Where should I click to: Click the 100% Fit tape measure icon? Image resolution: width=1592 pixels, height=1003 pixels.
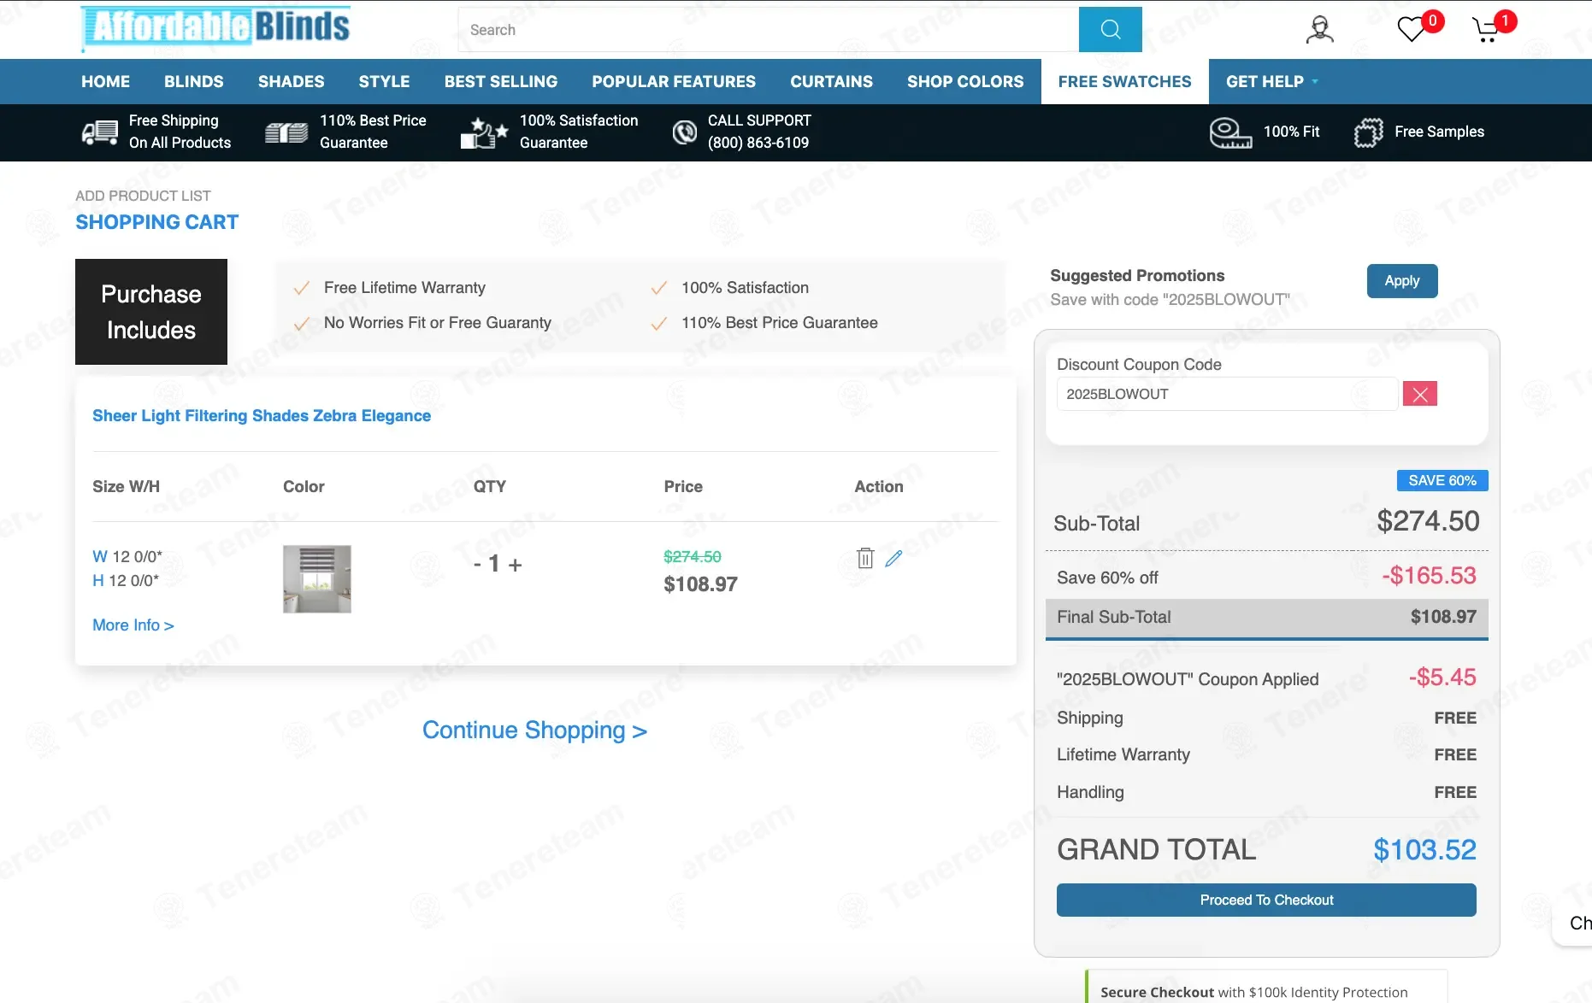click(1230, 132)
